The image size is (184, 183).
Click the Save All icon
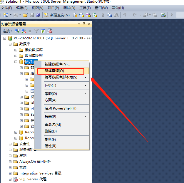pos(38,15)
